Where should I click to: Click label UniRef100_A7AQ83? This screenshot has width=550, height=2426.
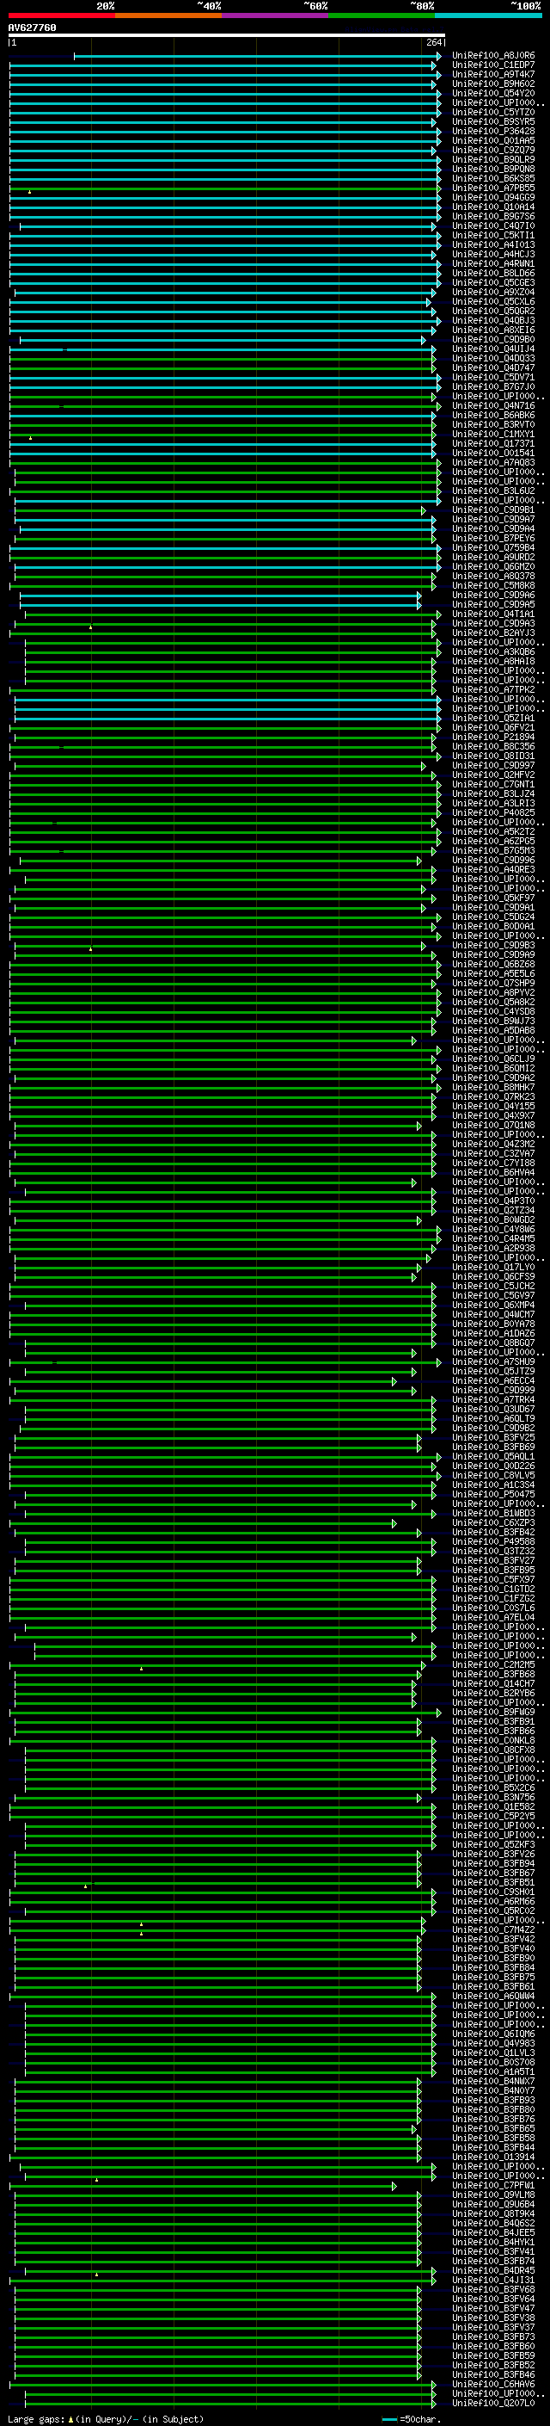[493, 462]
